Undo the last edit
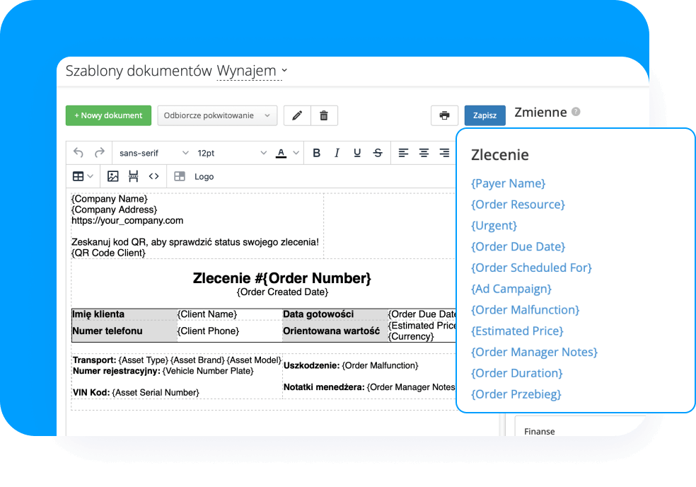This screenshot has width=696, height=487. point(79,152)
